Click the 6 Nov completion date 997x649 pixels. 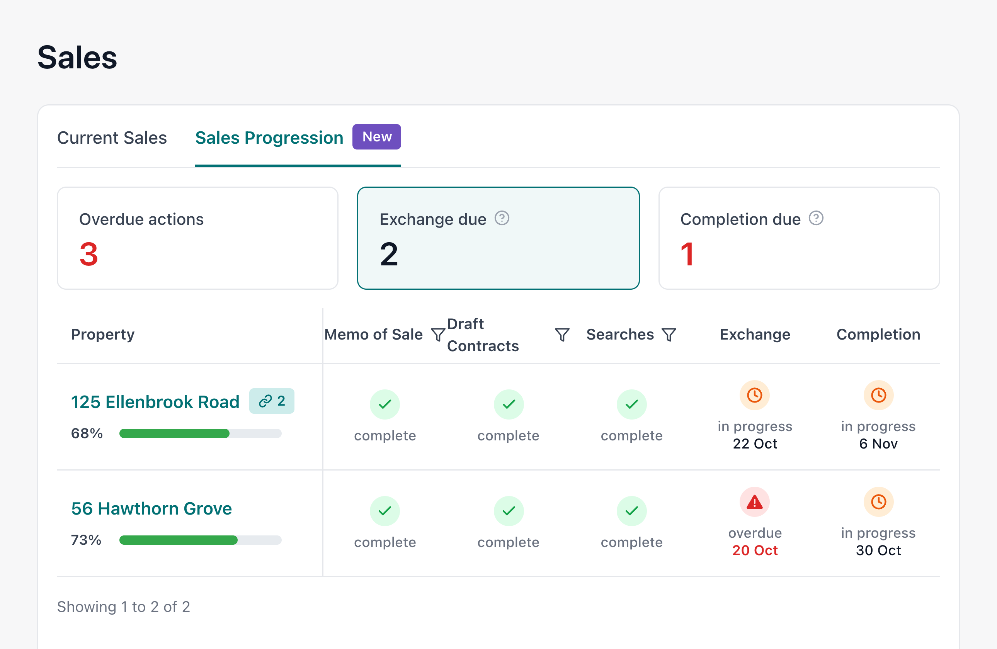coord(878,443)
